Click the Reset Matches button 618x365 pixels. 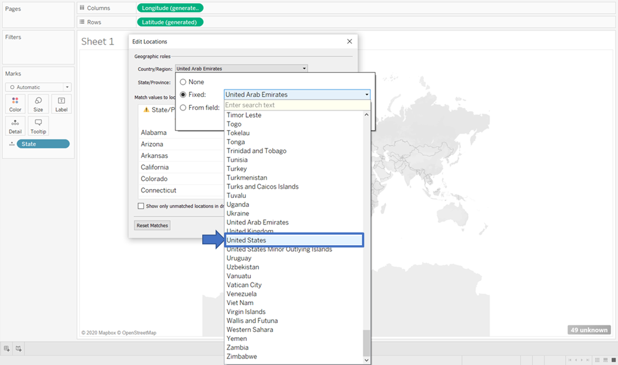click(x=152, y=225)
